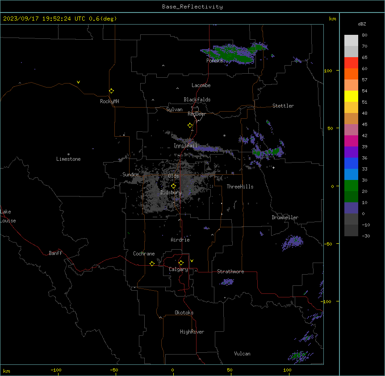
Task: Click the yellow diamond marker south of RedDeer
Action: coord(190,125)
